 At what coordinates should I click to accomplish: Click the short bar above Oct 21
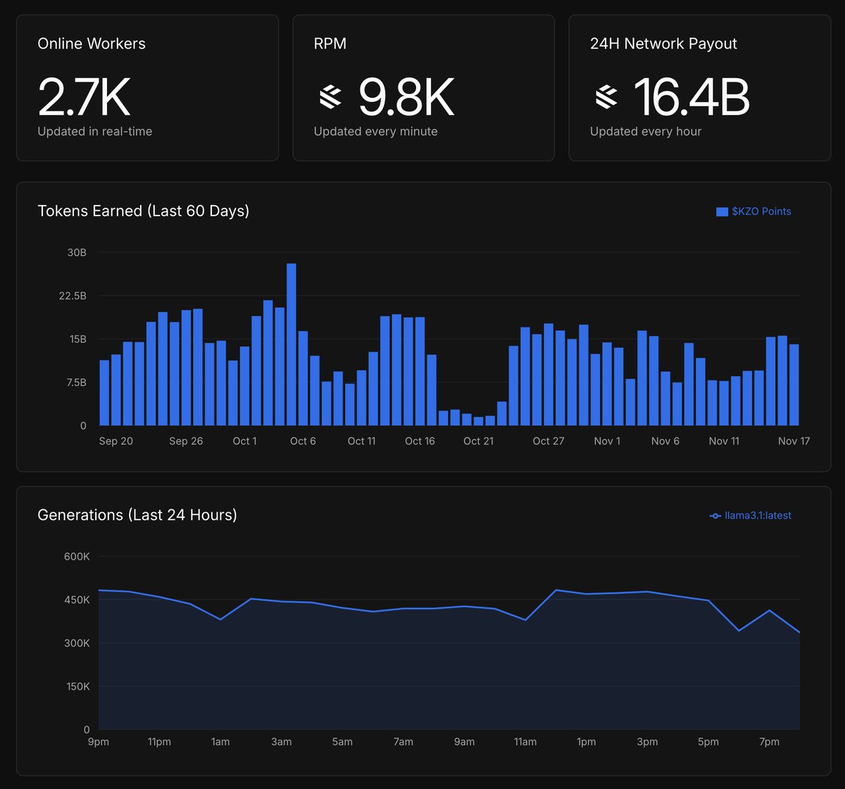click(480, 421)
